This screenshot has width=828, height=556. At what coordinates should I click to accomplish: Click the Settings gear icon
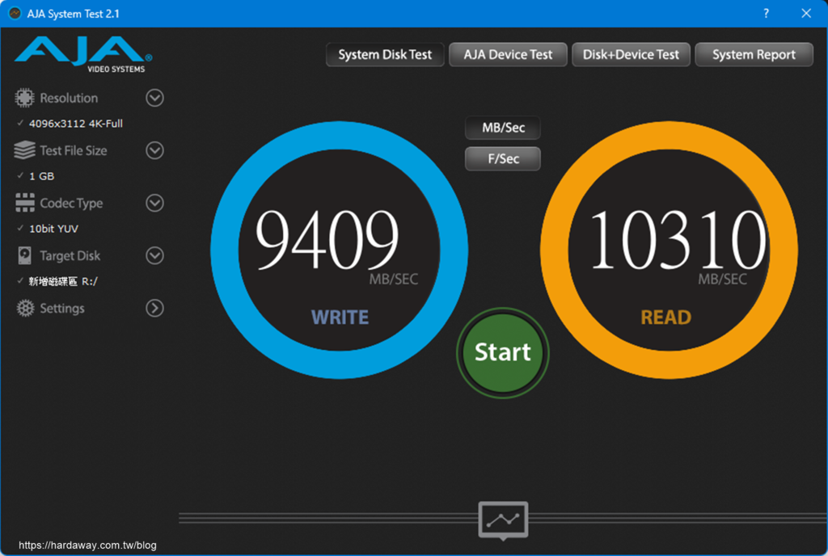tap(25, 308)
